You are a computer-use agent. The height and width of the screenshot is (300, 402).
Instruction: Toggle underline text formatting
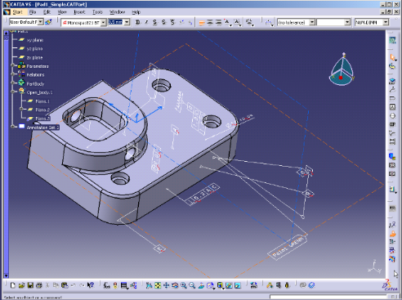pos(155,22)
